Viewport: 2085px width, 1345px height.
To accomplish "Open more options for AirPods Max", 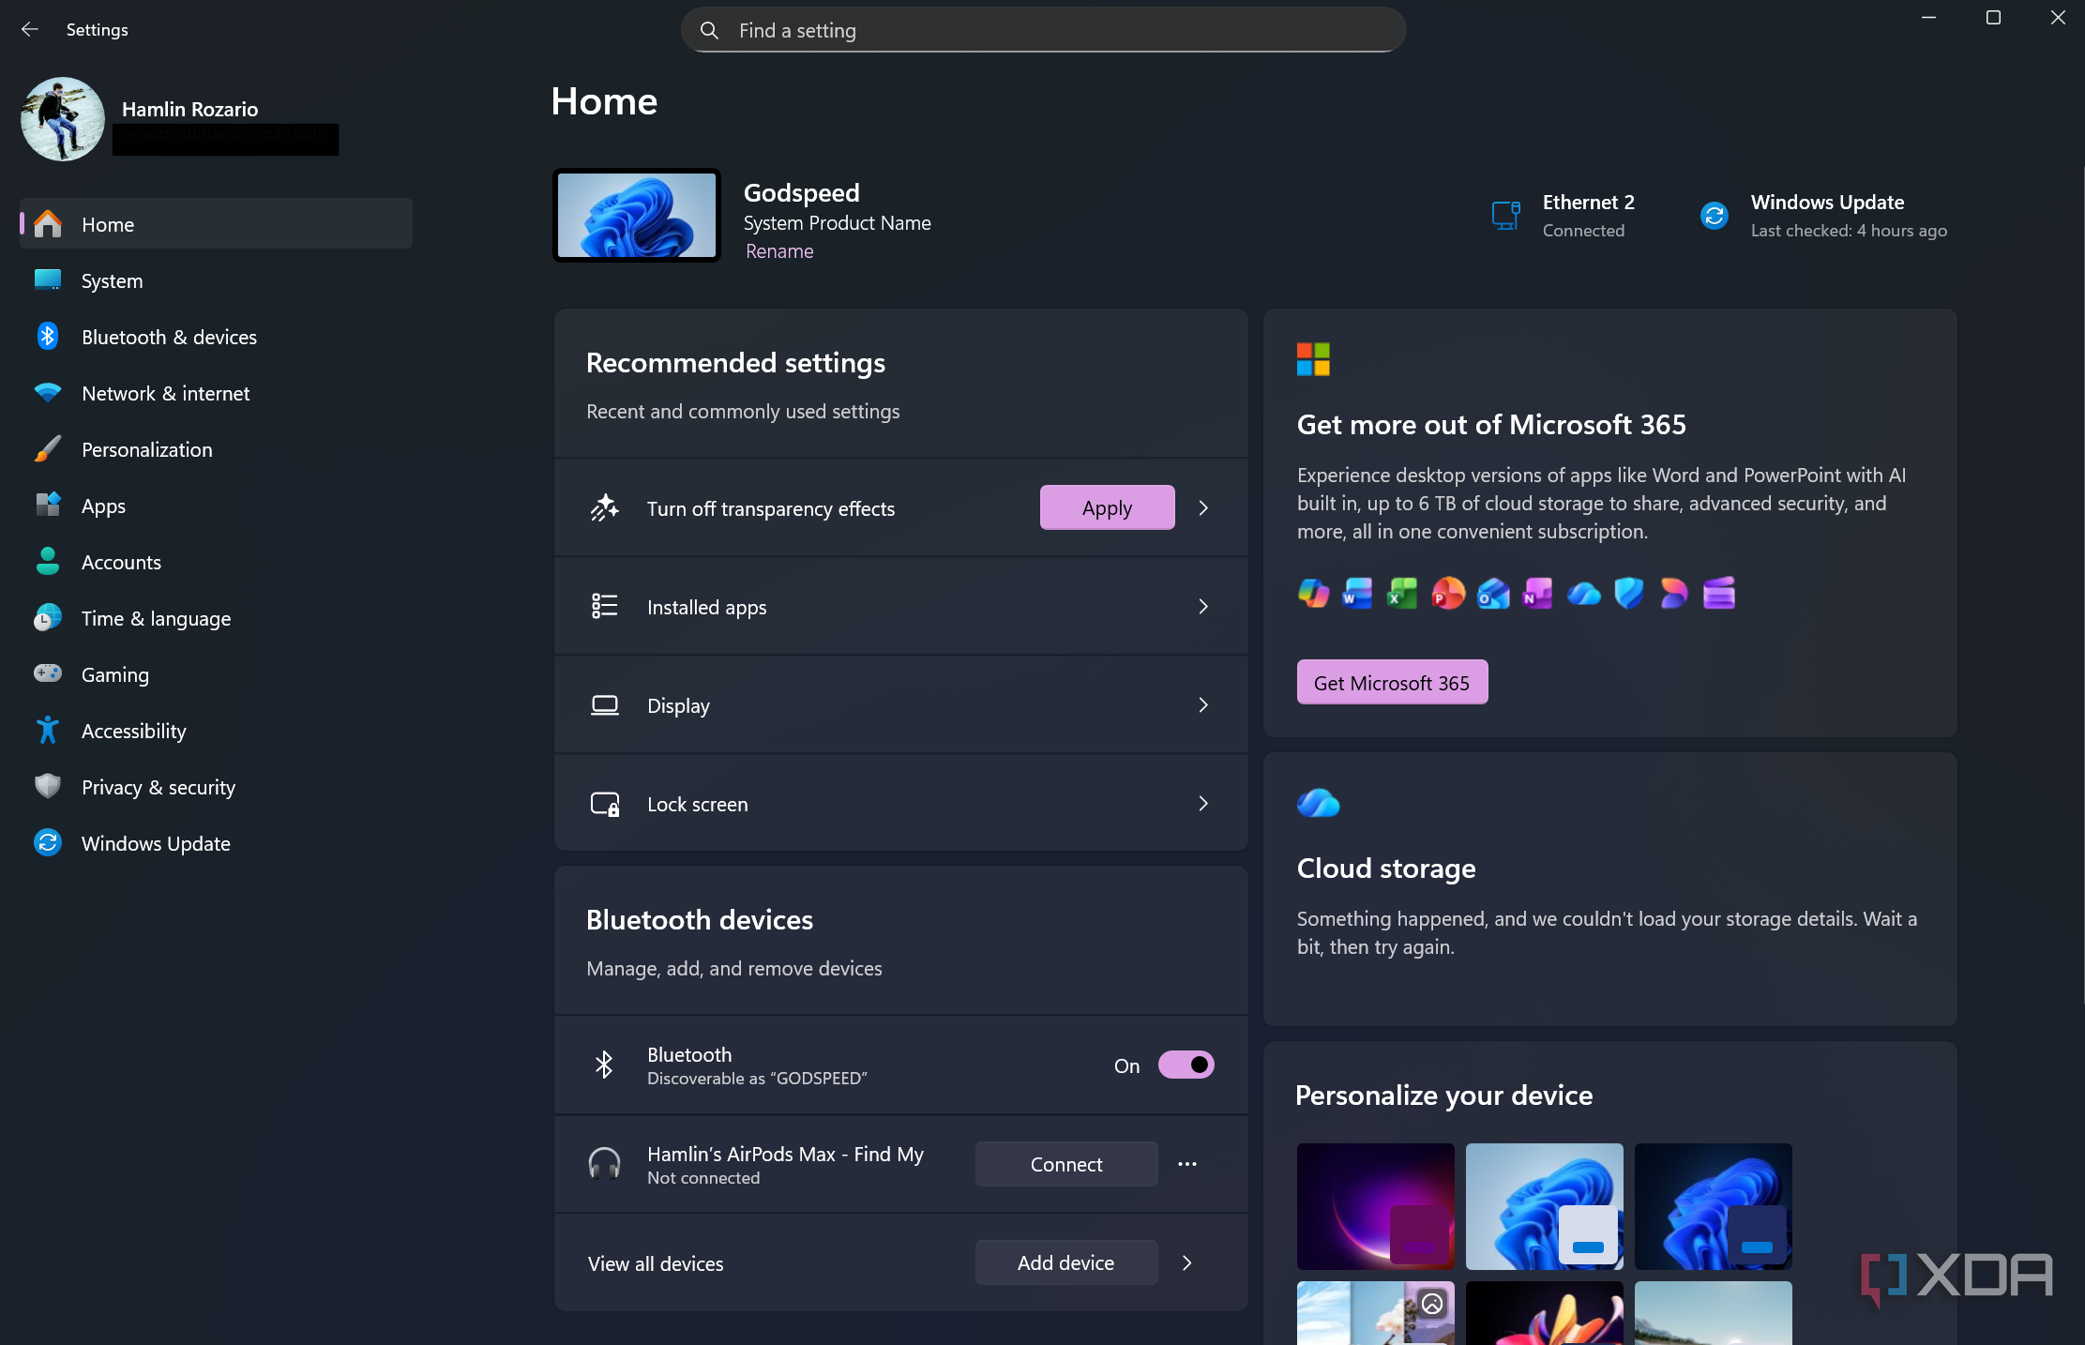I will coord(1187,1164).
